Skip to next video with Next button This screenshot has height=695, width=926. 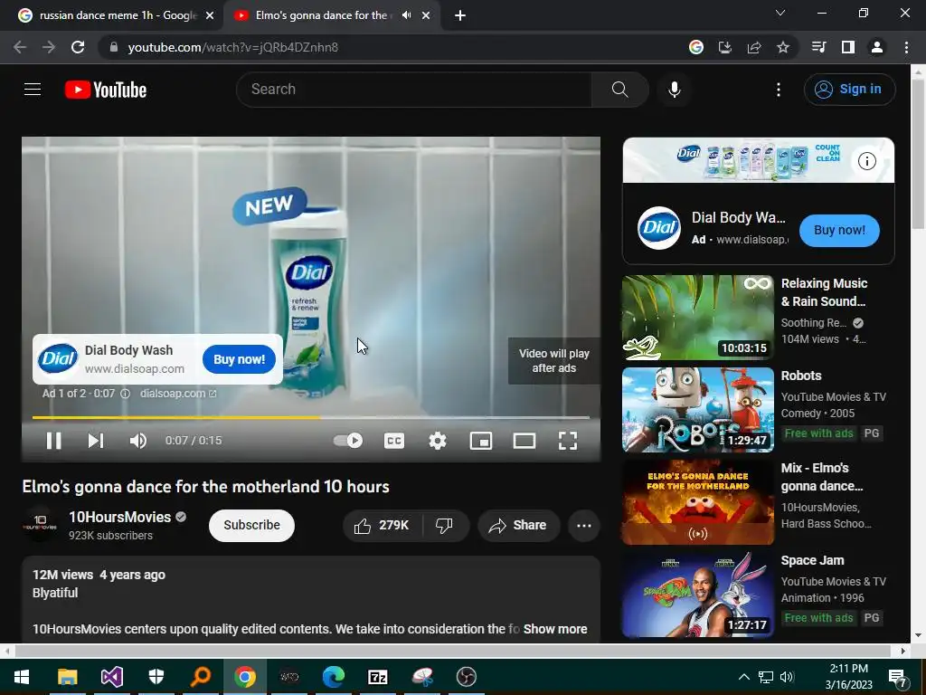click(x=96, y=441)
